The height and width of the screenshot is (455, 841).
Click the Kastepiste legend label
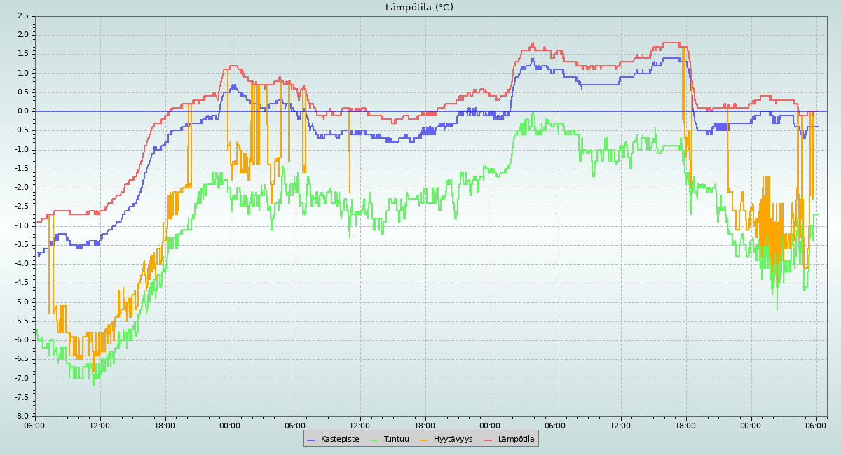(x=340, y=440)
